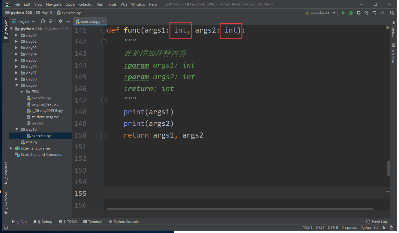Image resolution: width=399 pixels, height=233 pixels.
Task: Hide the Project tool window
Action: tap(68, 21)
